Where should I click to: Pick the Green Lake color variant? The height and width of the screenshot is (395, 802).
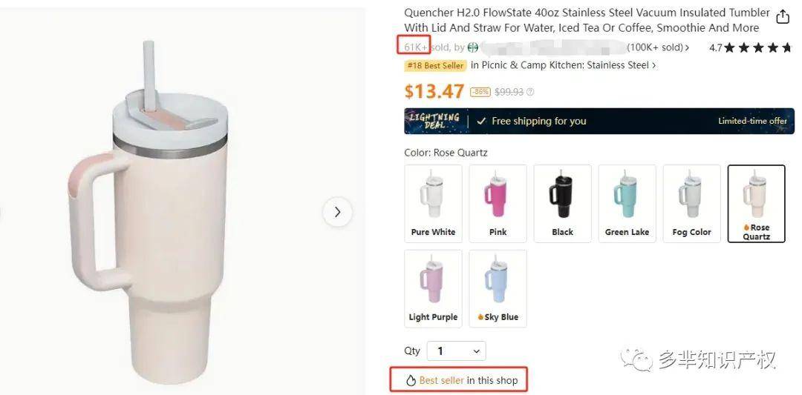[627, 203]
